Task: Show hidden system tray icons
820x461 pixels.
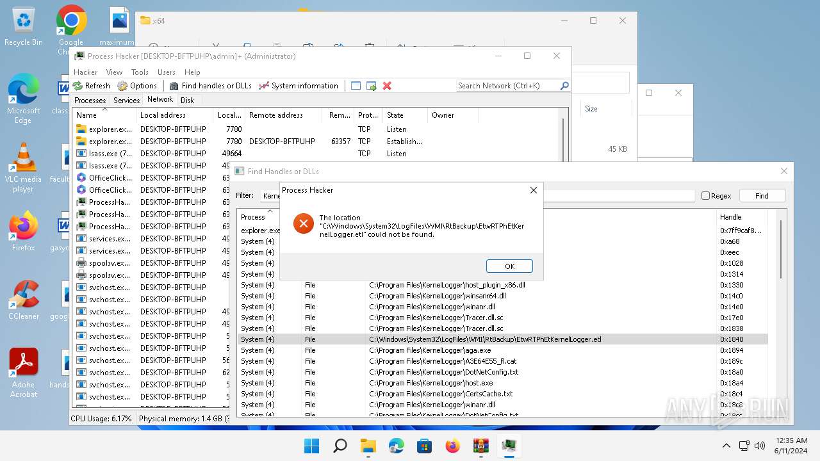Action: 726,446
